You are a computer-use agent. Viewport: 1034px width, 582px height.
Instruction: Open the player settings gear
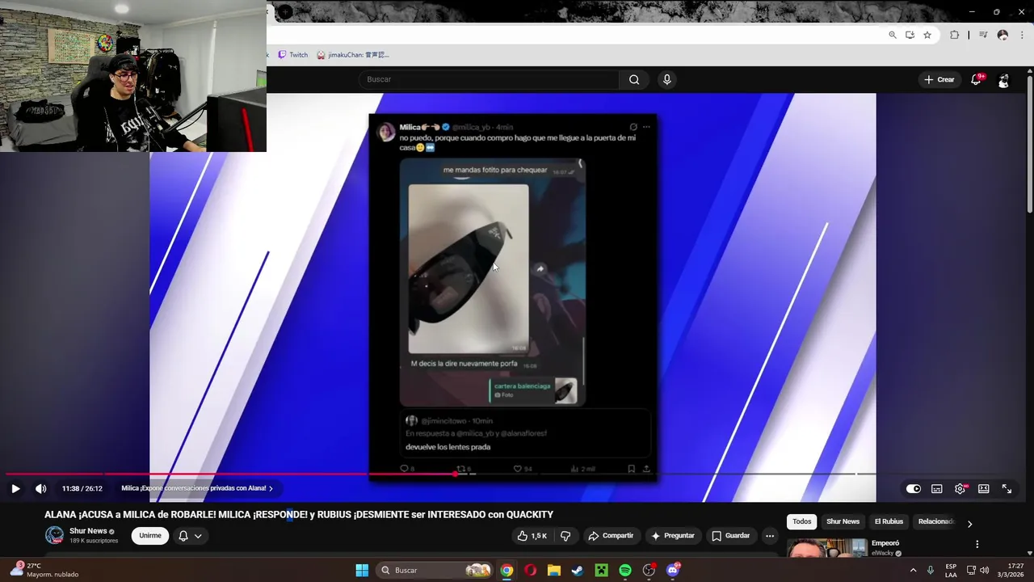(960, 488)
